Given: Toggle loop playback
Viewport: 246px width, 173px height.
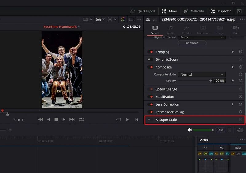Looking at the screenshot, I should (x=81, y=120).
